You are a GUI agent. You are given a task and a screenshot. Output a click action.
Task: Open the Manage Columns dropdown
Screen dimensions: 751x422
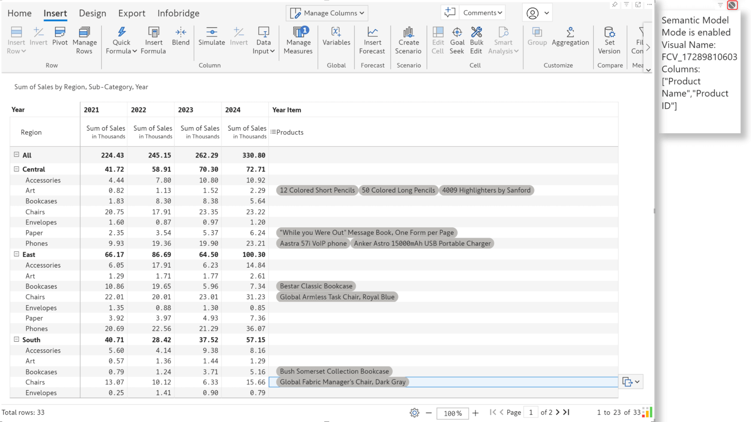coord(327,13)
